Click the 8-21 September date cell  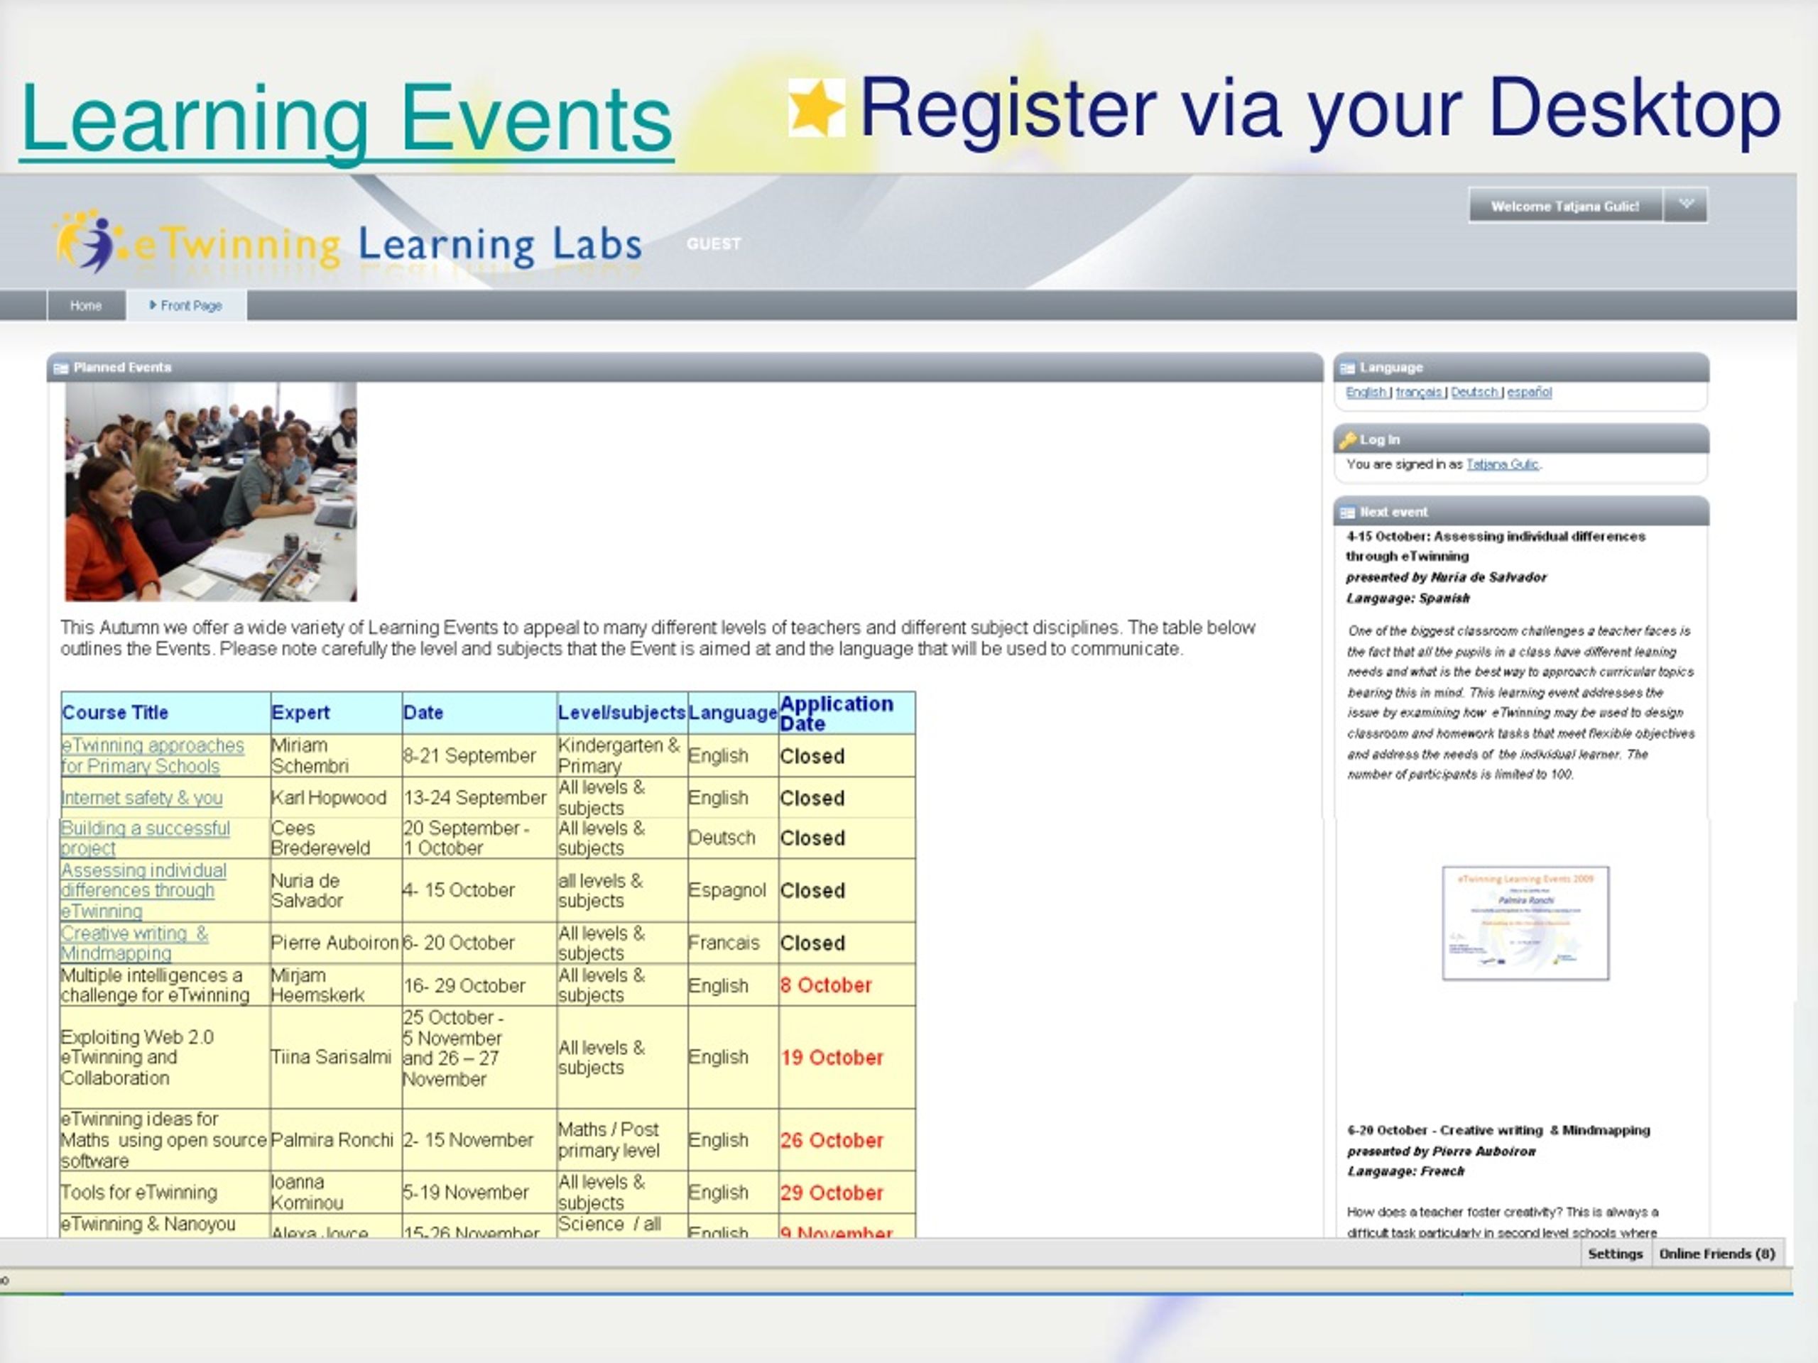click(479, 756)
